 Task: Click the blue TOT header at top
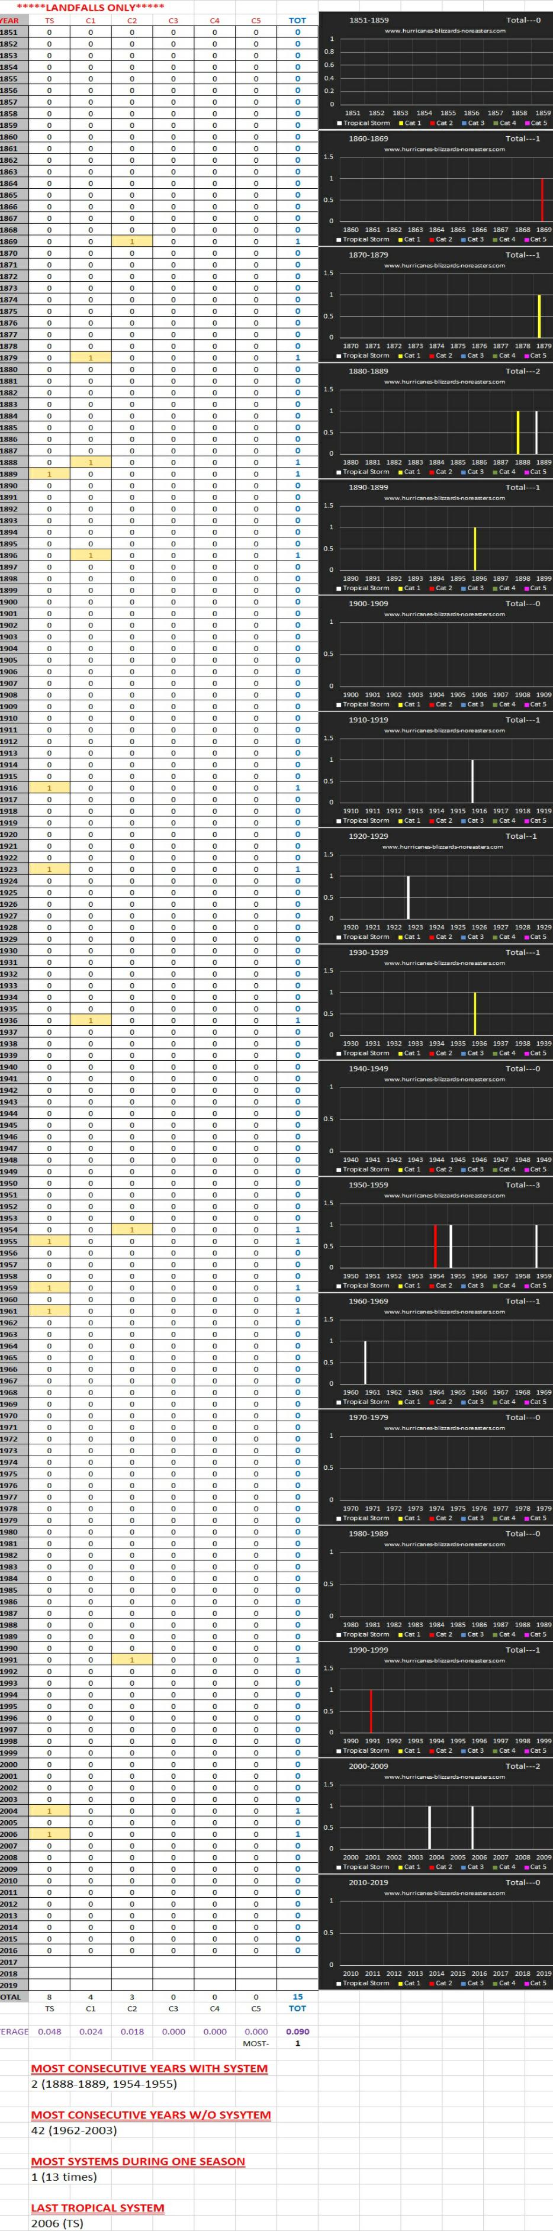(x=297, y=21)
